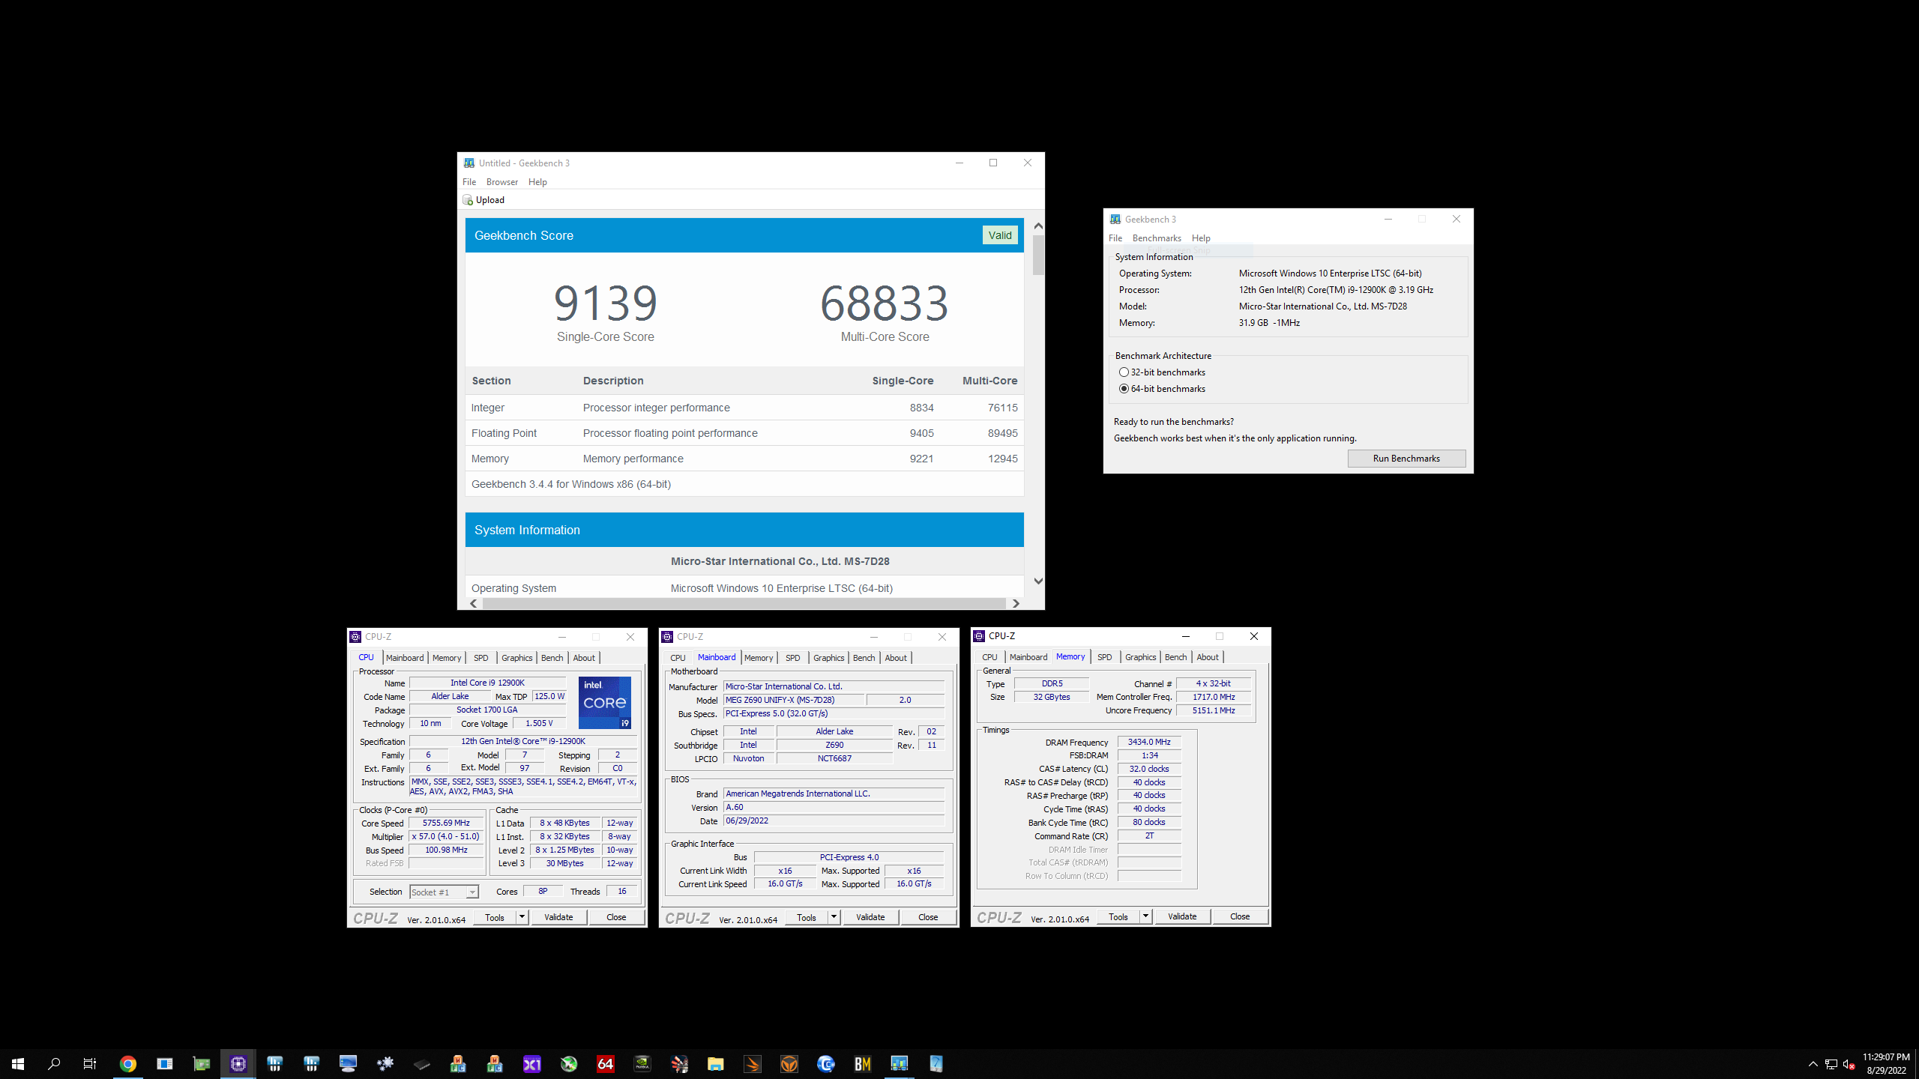Open the gears taskbar icon
The image size is (1919, 1079).
tap(385, 1063)
